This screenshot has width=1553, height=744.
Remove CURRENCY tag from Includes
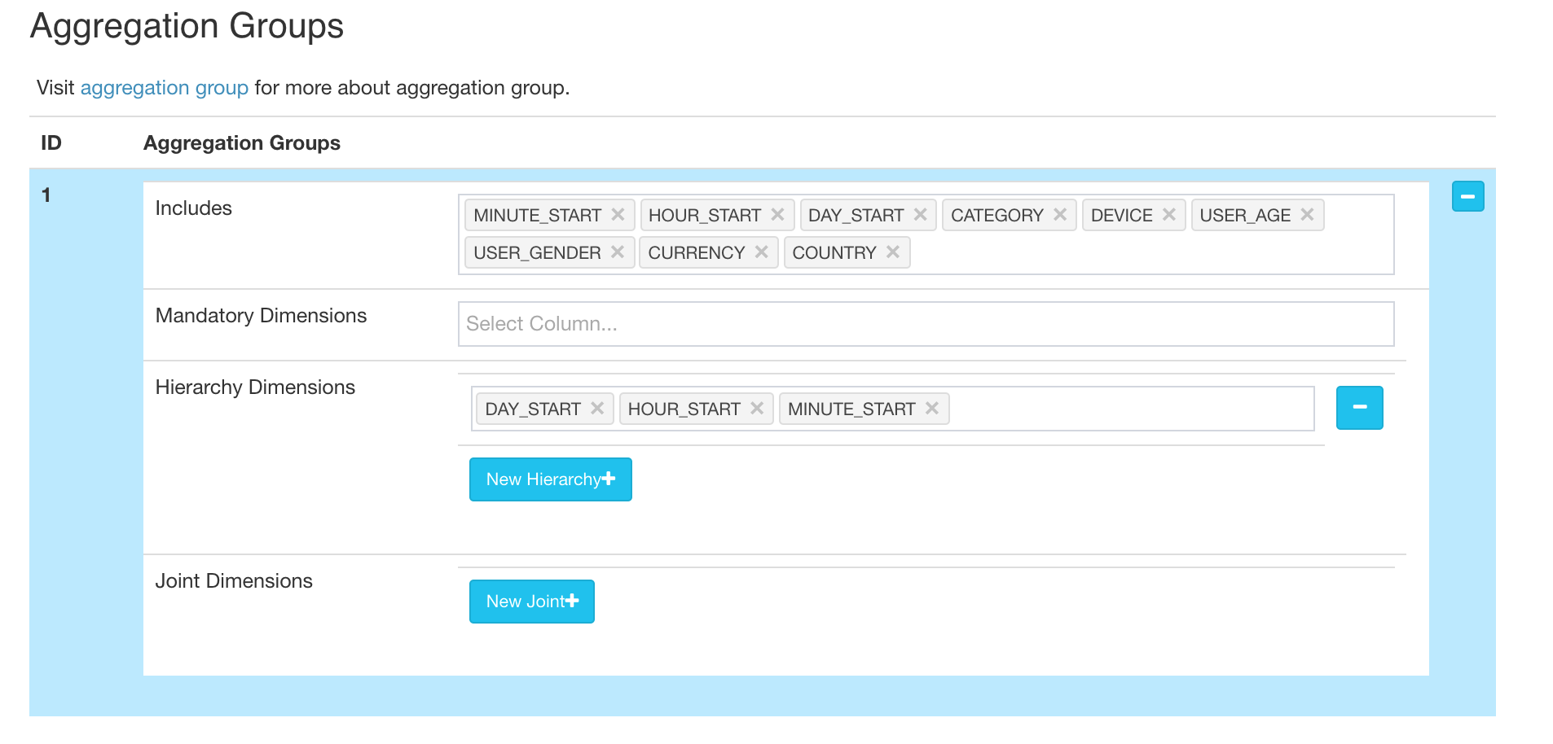click(x=761, y=252)
